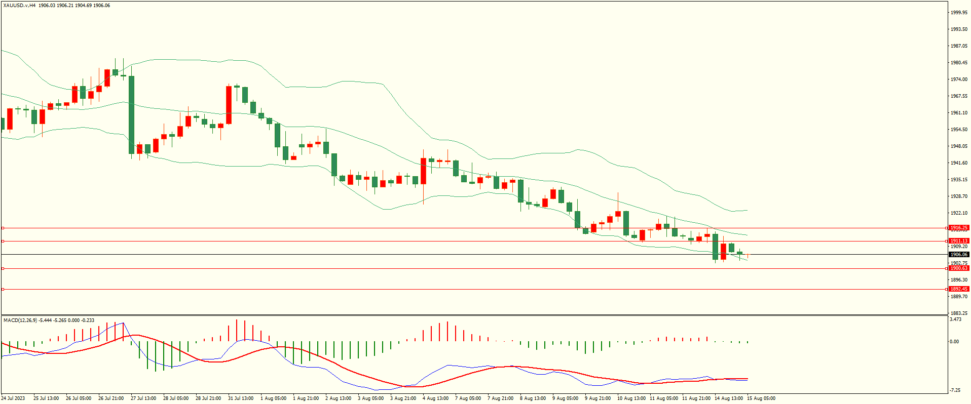Click the 1999.95 price scale value
Viewport: 971px width, 404px height.
[x=958, y=13]
